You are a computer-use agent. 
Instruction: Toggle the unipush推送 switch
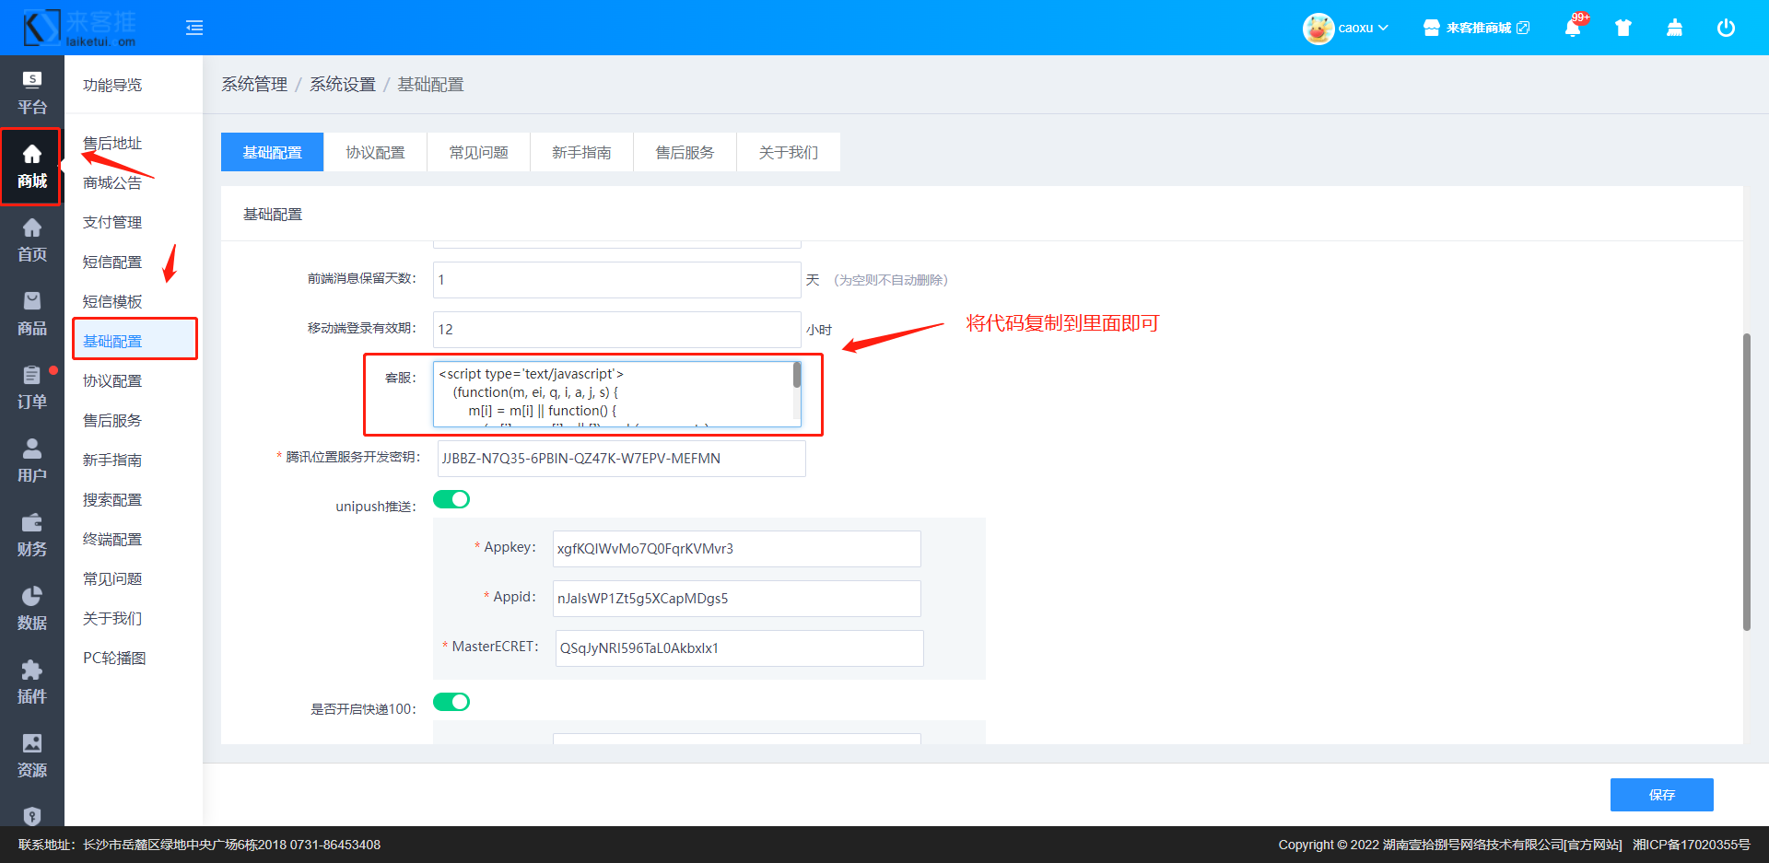click(451, 499)
